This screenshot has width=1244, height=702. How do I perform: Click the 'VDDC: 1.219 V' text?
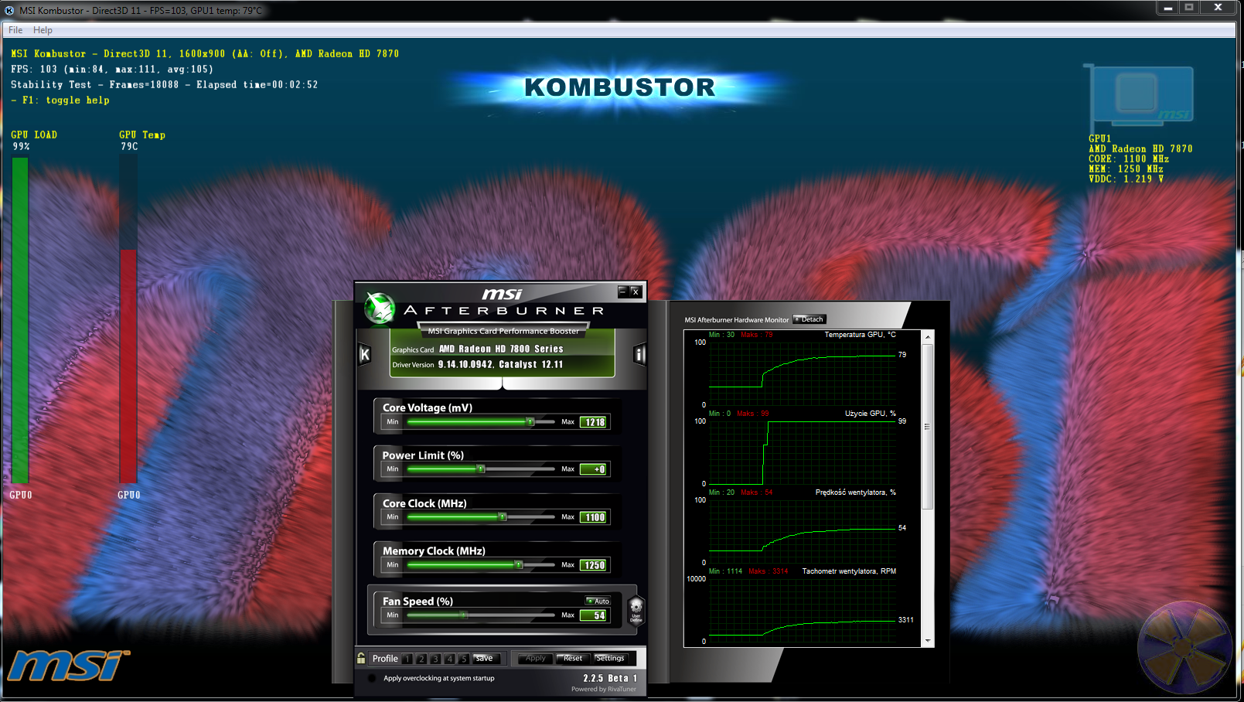1126,179
